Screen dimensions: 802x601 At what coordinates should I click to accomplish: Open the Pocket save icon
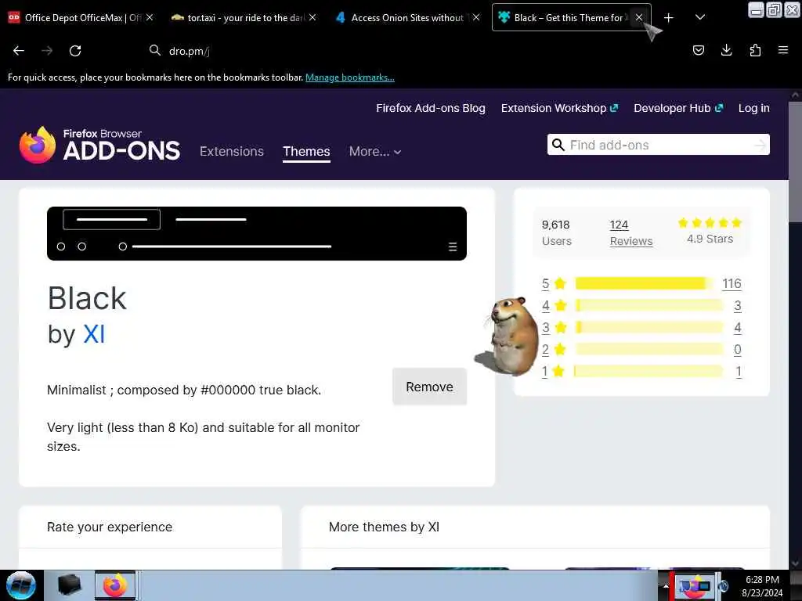(x=698, y=50)
